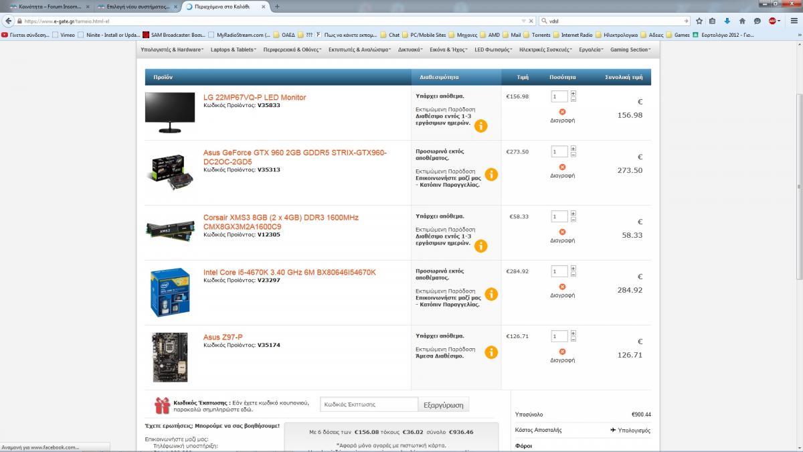The image size is (803, 452).
Task: Increase quantity of LG monitor
Action: (x=573, y=93)
